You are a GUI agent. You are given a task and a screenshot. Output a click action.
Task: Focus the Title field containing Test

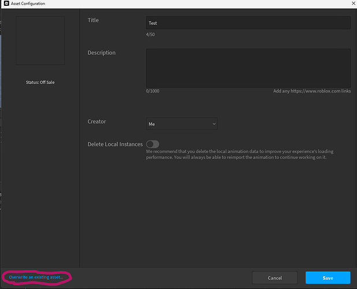248,23
